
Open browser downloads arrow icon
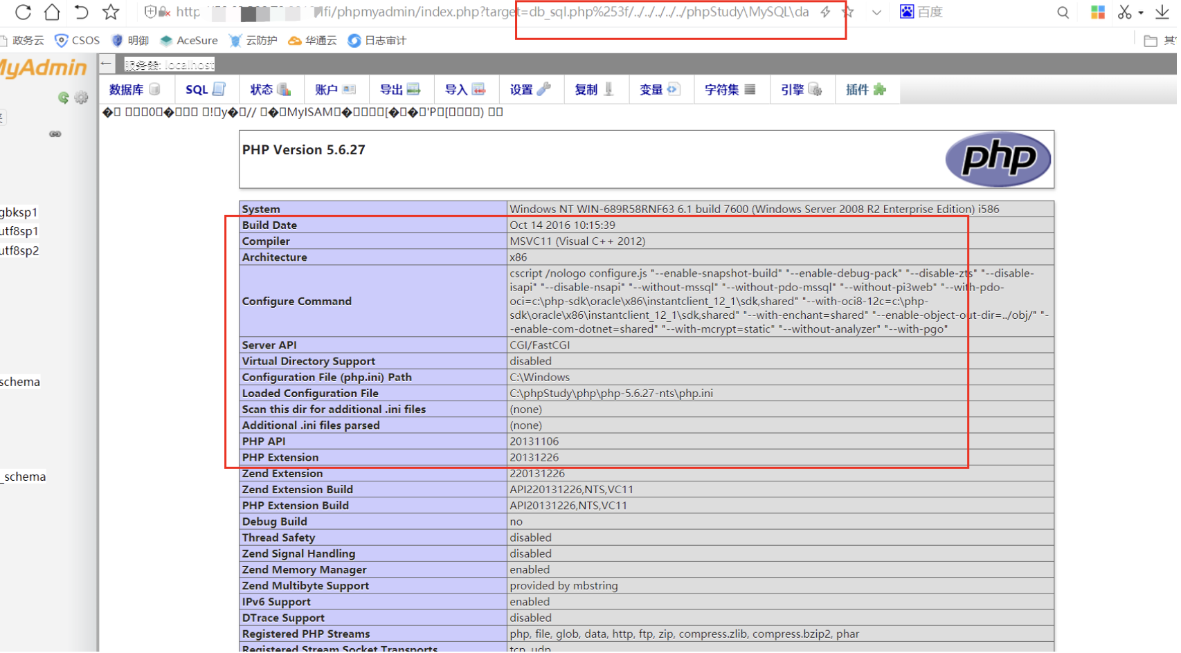(x=1162, y=12)
